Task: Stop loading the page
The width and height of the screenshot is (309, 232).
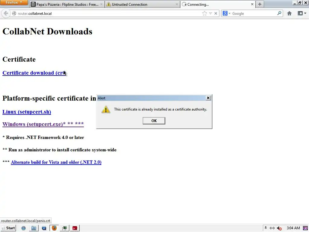Action: click(216, 13)
